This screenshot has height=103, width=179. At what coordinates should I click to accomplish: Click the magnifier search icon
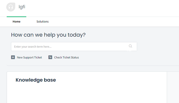(x=130, y=46)
